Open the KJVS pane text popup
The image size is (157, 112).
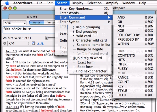19,43
